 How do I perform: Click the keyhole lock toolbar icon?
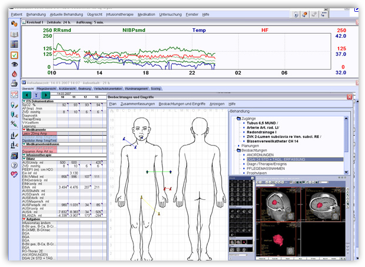(296, 14)
